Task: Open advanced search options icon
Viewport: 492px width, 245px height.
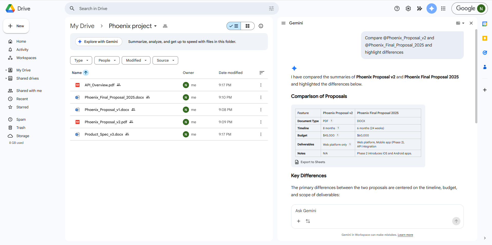Action: pyautogui.click(x=271, y=8)
